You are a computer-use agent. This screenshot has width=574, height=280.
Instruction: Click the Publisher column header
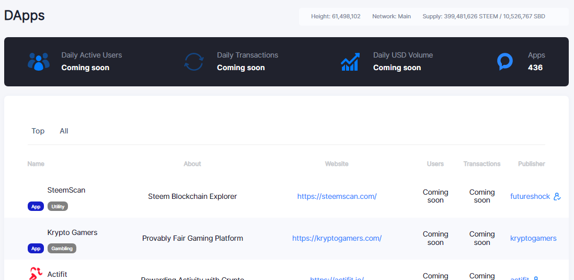coord(532,164)
